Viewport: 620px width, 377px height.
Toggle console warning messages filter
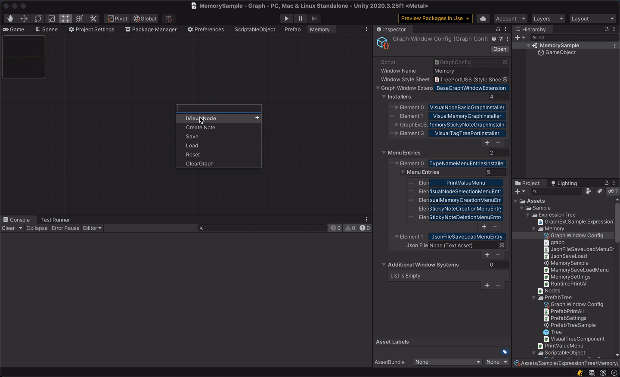350,228
